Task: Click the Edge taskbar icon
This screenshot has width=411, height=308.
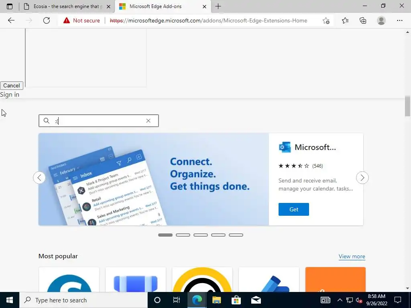Action: click(197, 300)
